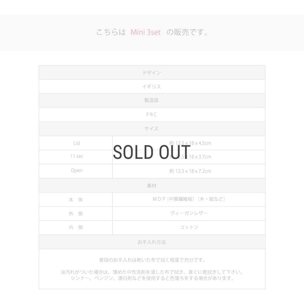Select the サイズ section header

(x=152, y=129)
